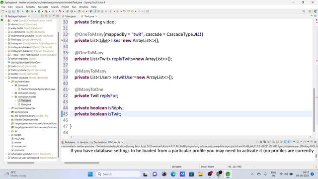
Task: Toggle Link with Editor in Package Explorer
Action: pyautogui.click(x=46, y=16)
